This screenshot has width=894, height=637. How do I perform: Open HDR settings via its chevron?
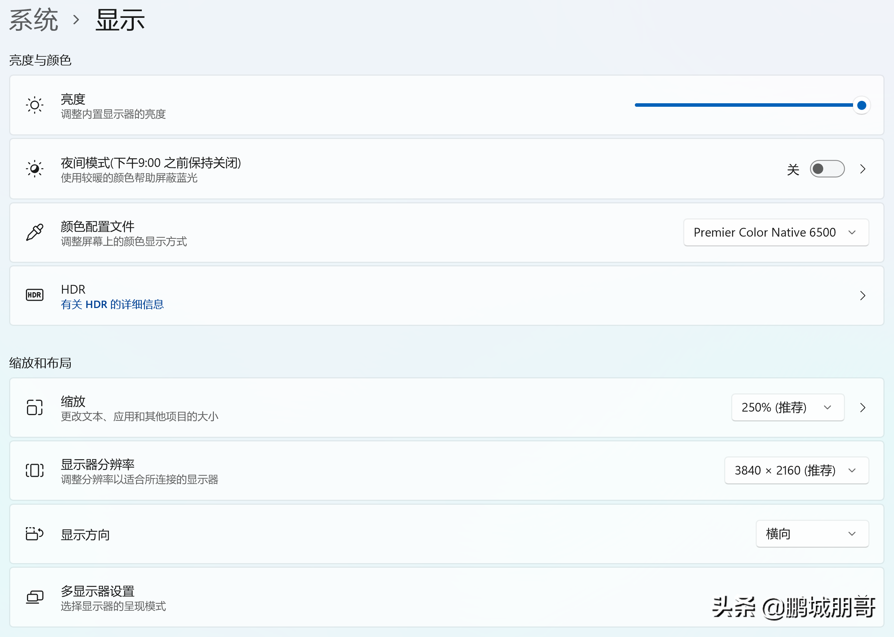(862, 296)
